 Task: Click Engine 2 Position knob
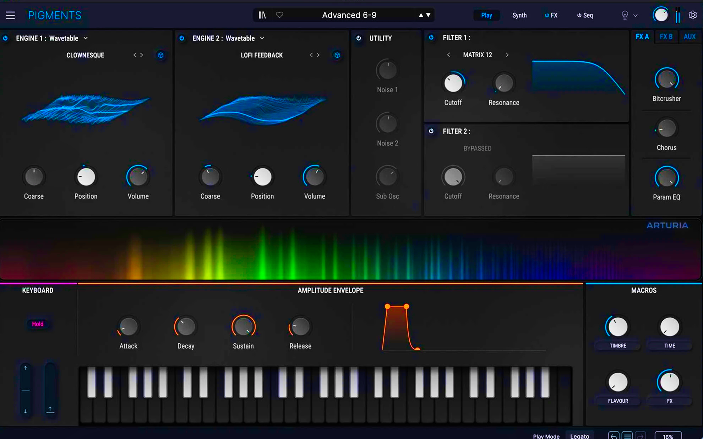pyautogui.click(x=262, y=177)
